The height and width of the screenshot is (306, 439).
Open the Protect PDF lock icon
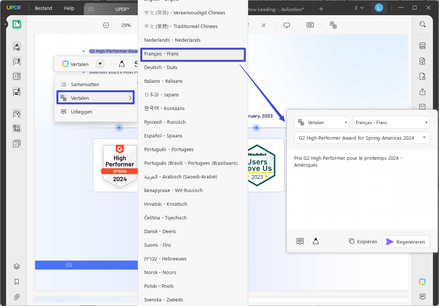pyautogui.click(x=422, y=76)
